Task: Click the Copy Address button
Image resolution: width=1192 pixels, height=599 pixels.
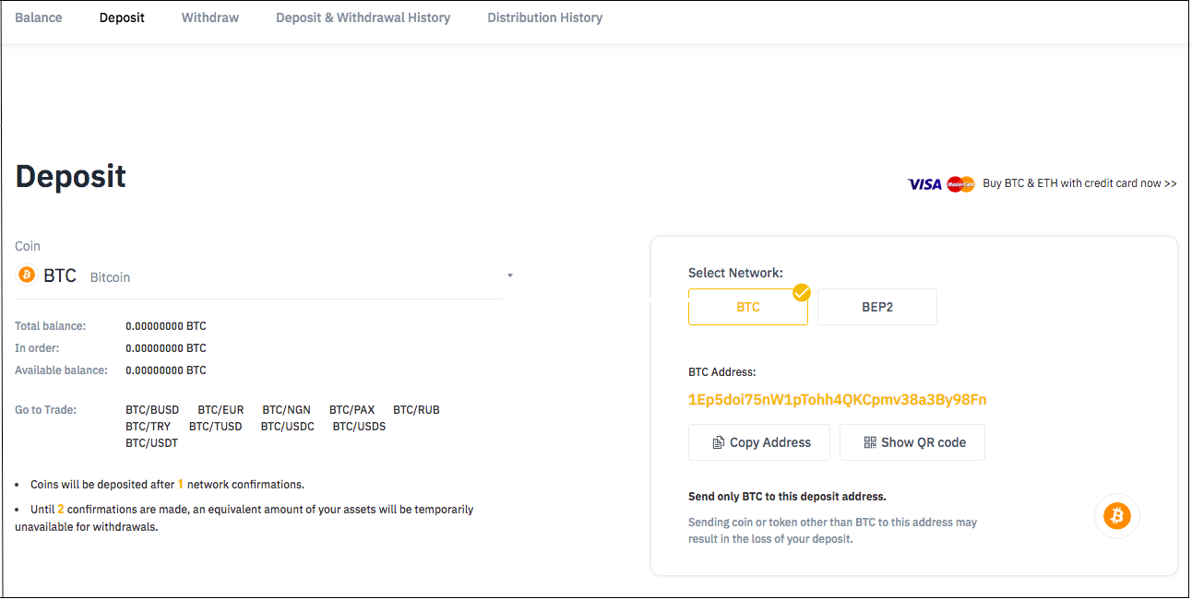Action: (x=759, y=442)
